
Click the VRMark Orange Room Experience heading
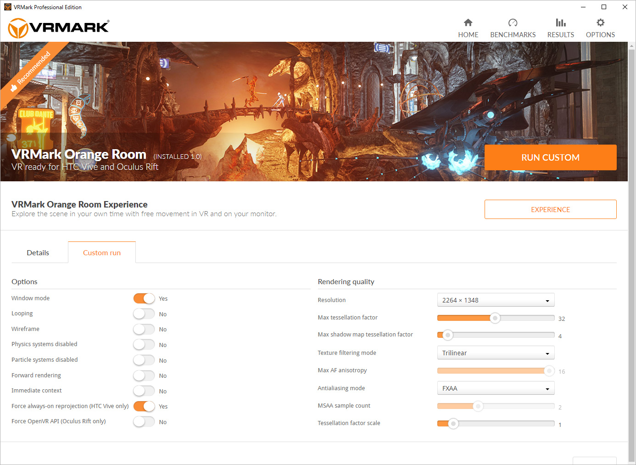tap(79, 204)
